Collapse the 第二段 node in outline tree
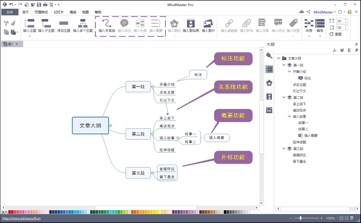Screen dimensions: 361x223 pos(284,97)
